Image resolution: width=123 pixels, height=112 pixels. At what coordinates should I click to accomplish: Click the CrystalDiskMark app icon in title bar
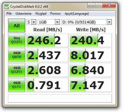pos(7,6)
